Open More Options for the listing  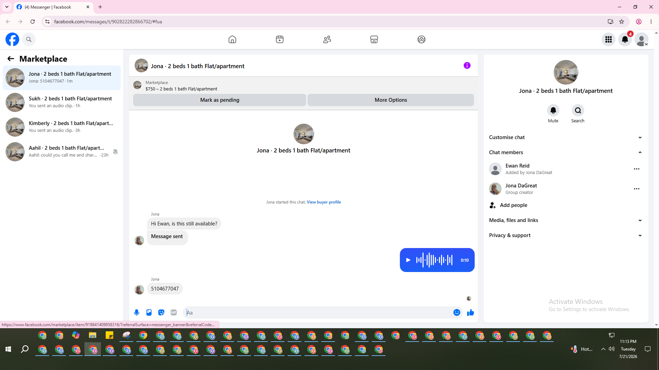pos(391,100)
